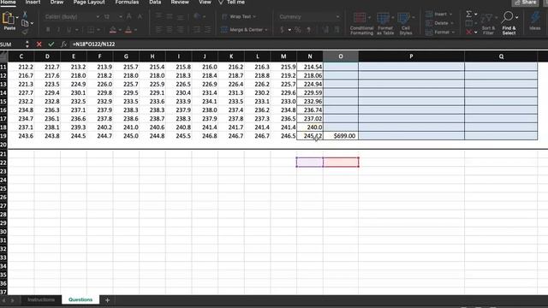This screenshot has height=308, width=548.
Task: Open the View ribbon tab
Action: [x=205, y=2]
